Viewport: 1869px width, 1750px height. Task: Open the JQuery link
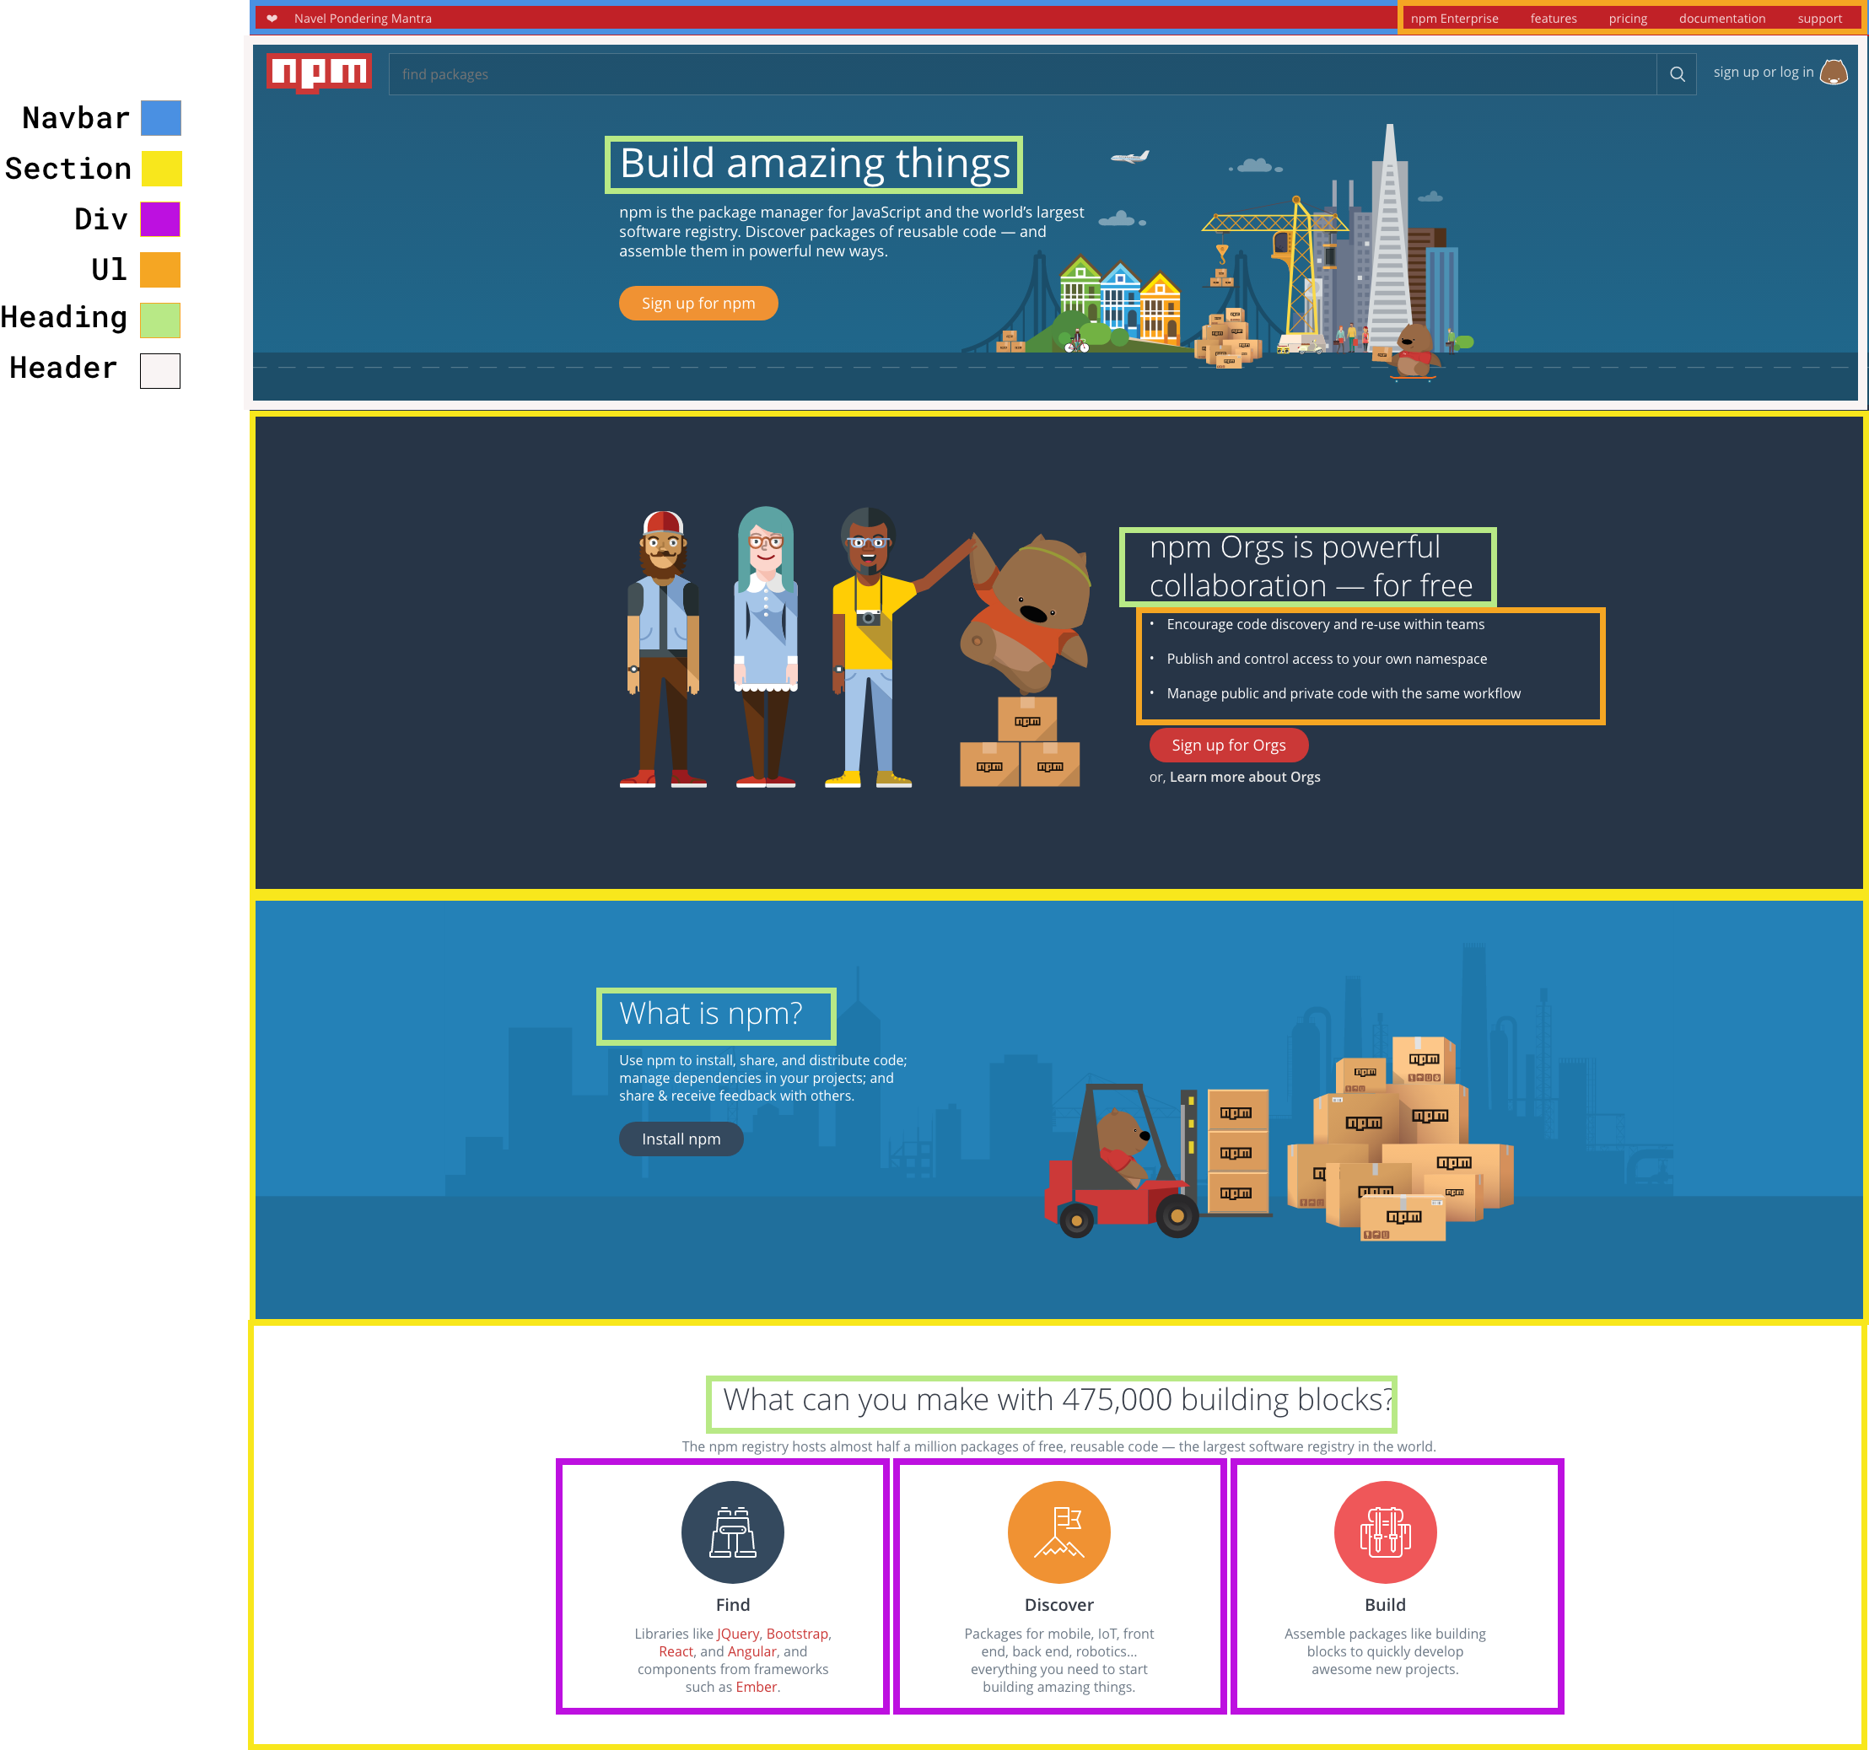pos(738,1634)
